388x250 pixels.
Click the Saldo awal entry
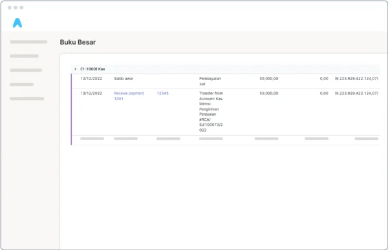[x=124, y=79]
